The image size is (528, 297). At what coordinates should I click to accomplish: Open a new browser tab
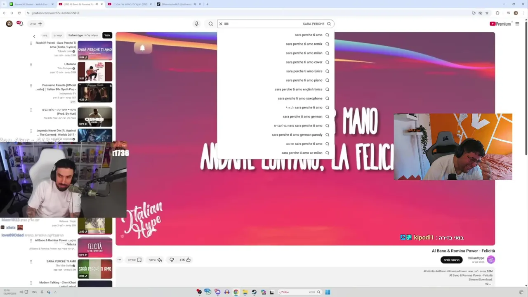[x=207, y=4]
